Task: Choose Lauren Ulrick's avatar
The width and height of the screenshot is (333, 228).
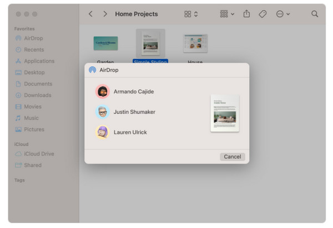Action: click(103, 132)
